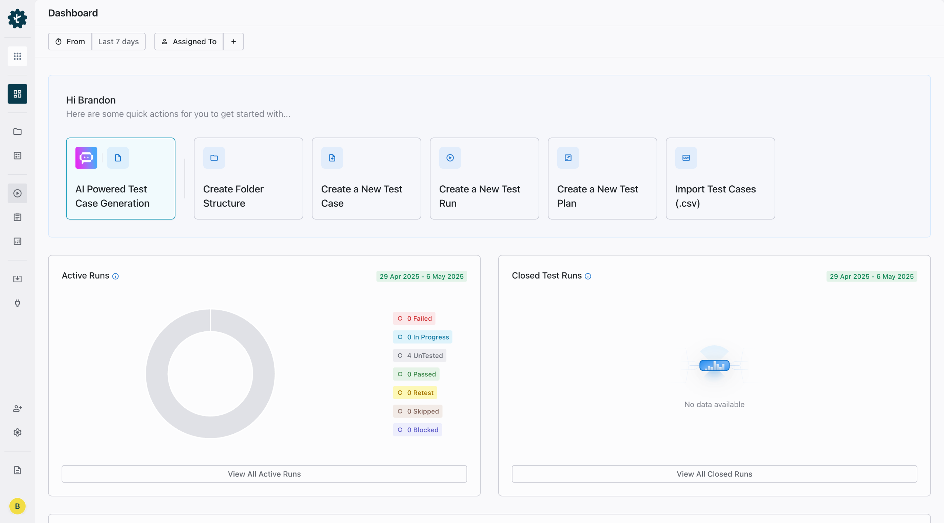Click the gray donut chart ring
The width and height of the screenshot is (944, 523).
coord(157,374)
